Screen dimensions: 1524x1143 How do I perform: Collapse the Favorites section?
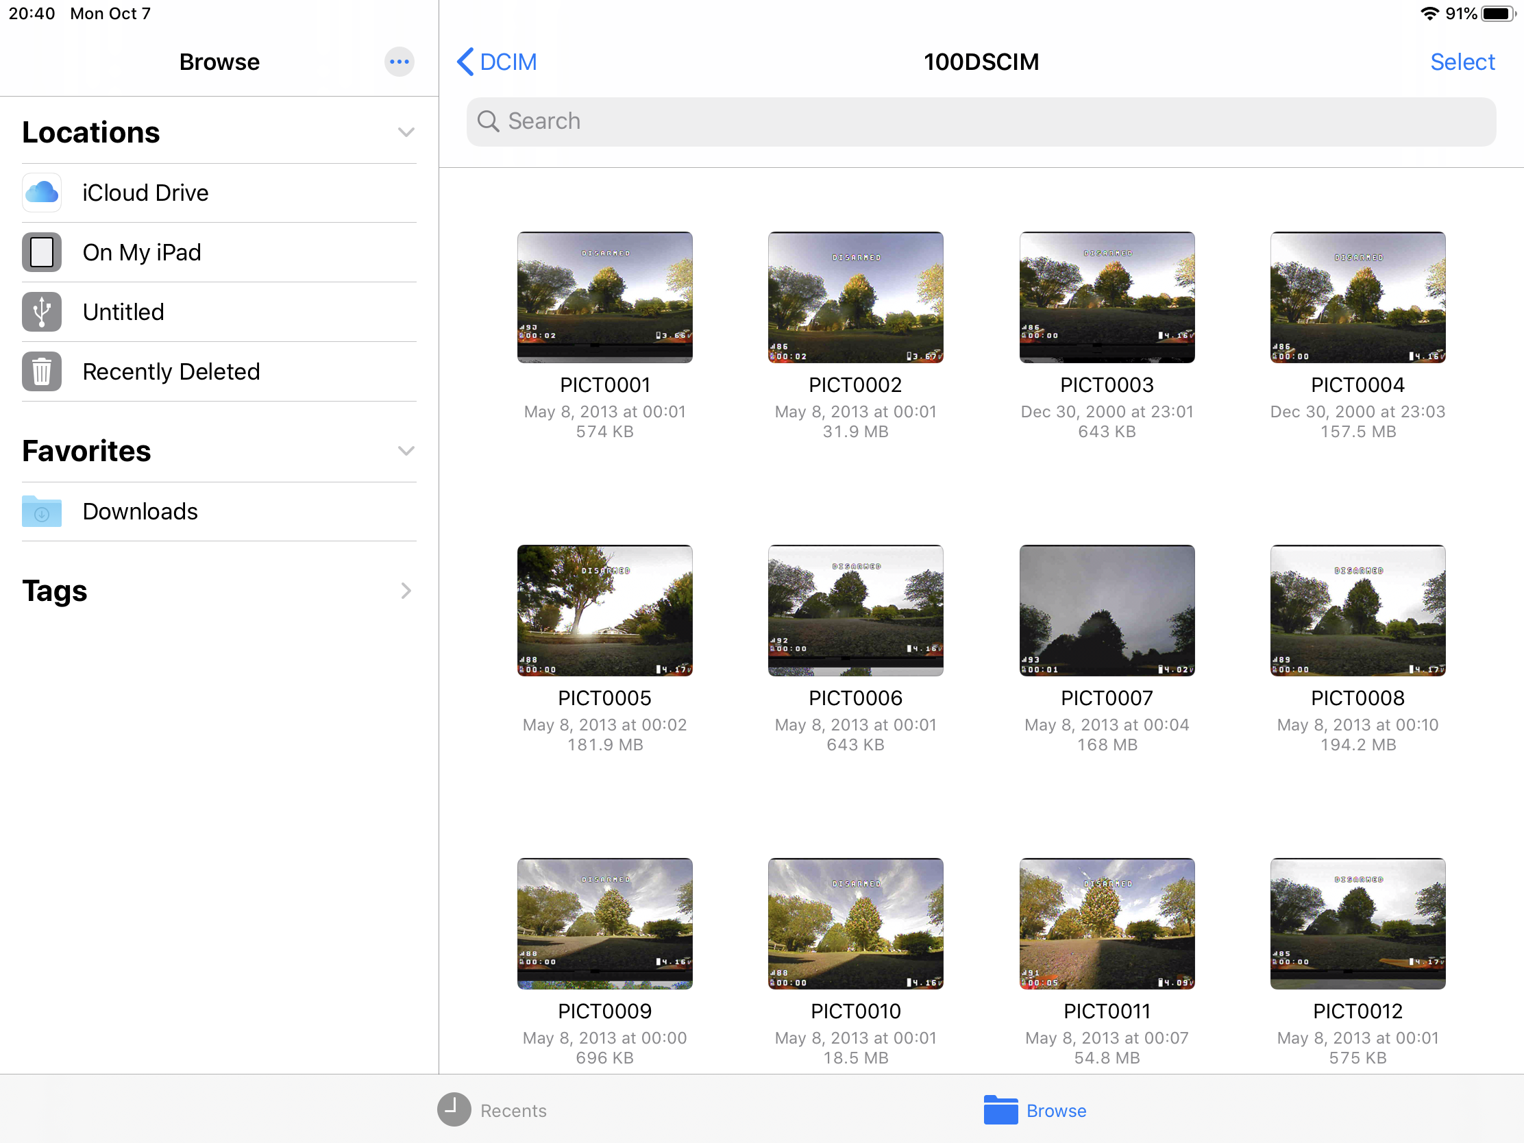click(x=406, y=452)
